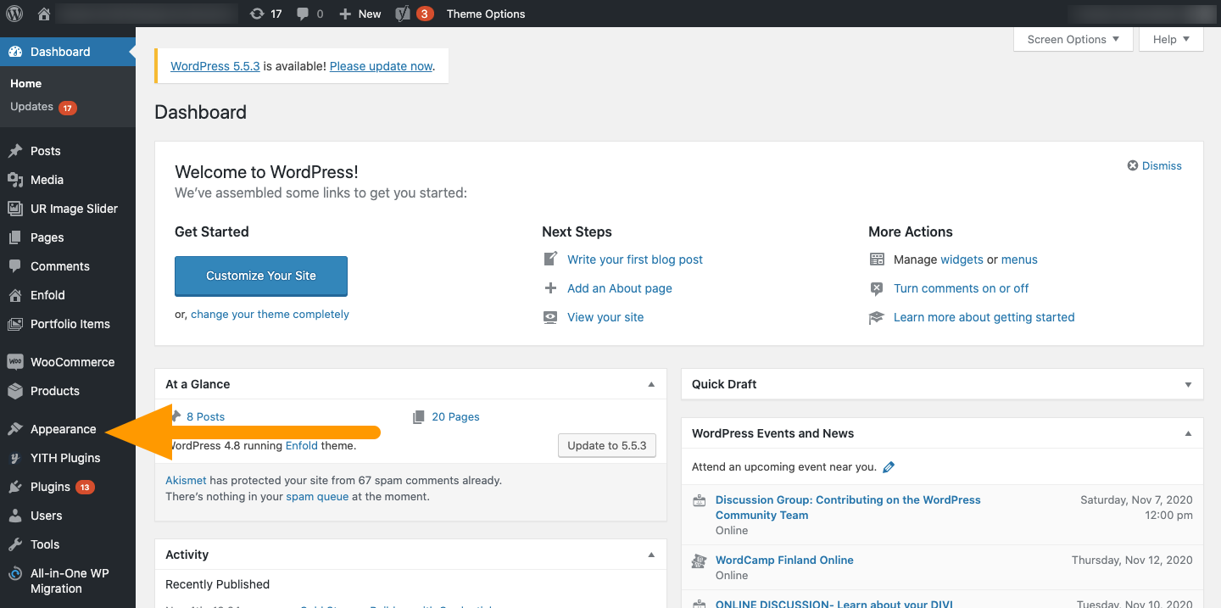This screenshot has width=1221, height=608.
Task: Click the Appearance paintbrush icon in sidebar
Action: (x=15, y=429)
